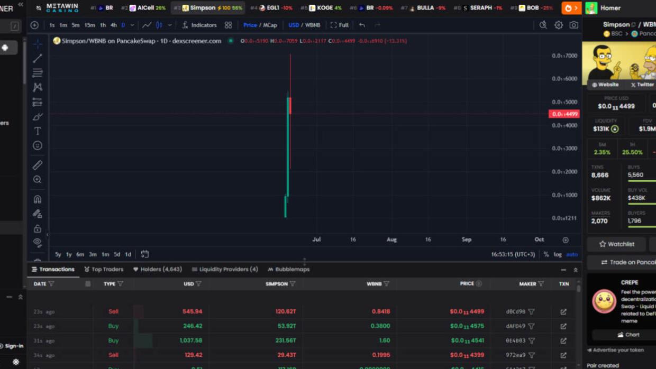Open the Bubblemaps tab

pyautogui.click(x=289, y=269)
